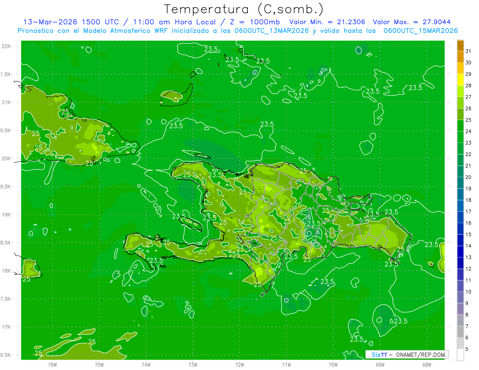Click the latitude axis label '21N'
Image resolution: width=479 pixels, height=370 pixels.
tap(6, 102)
